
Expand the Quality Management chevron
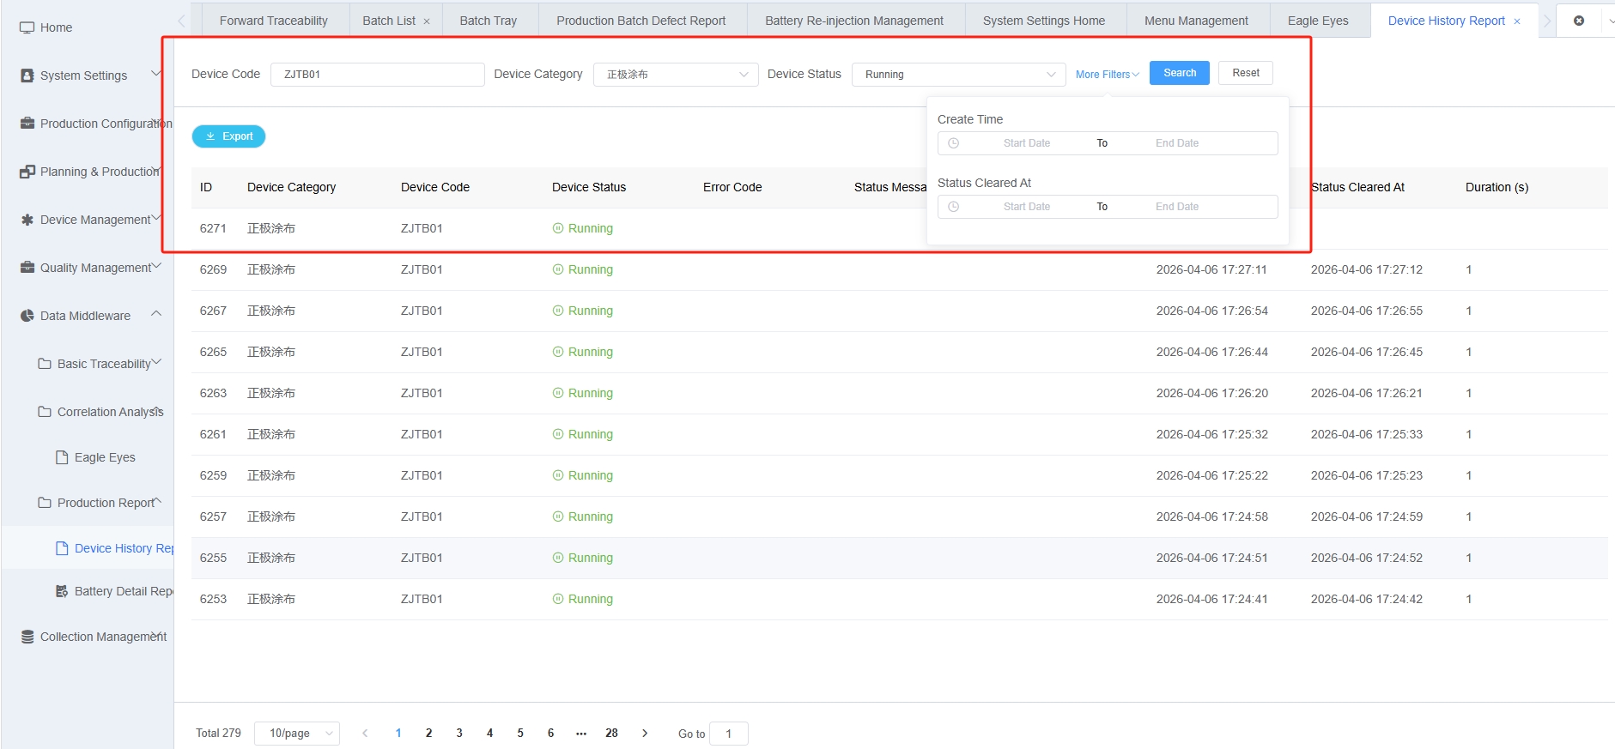click(156, 266)
